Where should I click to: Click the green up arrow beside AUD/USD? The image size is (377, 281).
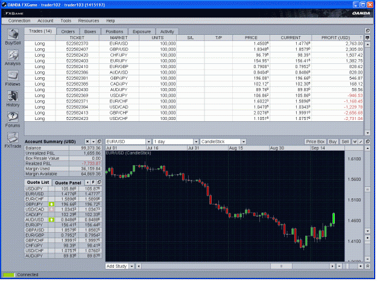(51, 219)
